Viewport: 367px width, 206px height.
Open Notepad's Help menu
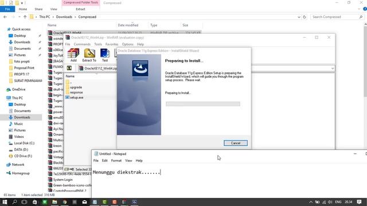[139, 160]
